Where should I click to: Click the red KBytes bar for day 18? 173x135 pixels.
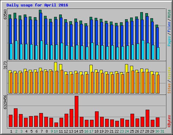[x=97, y=119]
